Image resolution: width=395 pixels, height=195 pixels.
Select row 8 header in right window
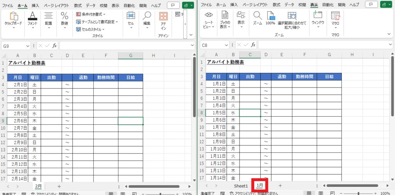point(202,113)
